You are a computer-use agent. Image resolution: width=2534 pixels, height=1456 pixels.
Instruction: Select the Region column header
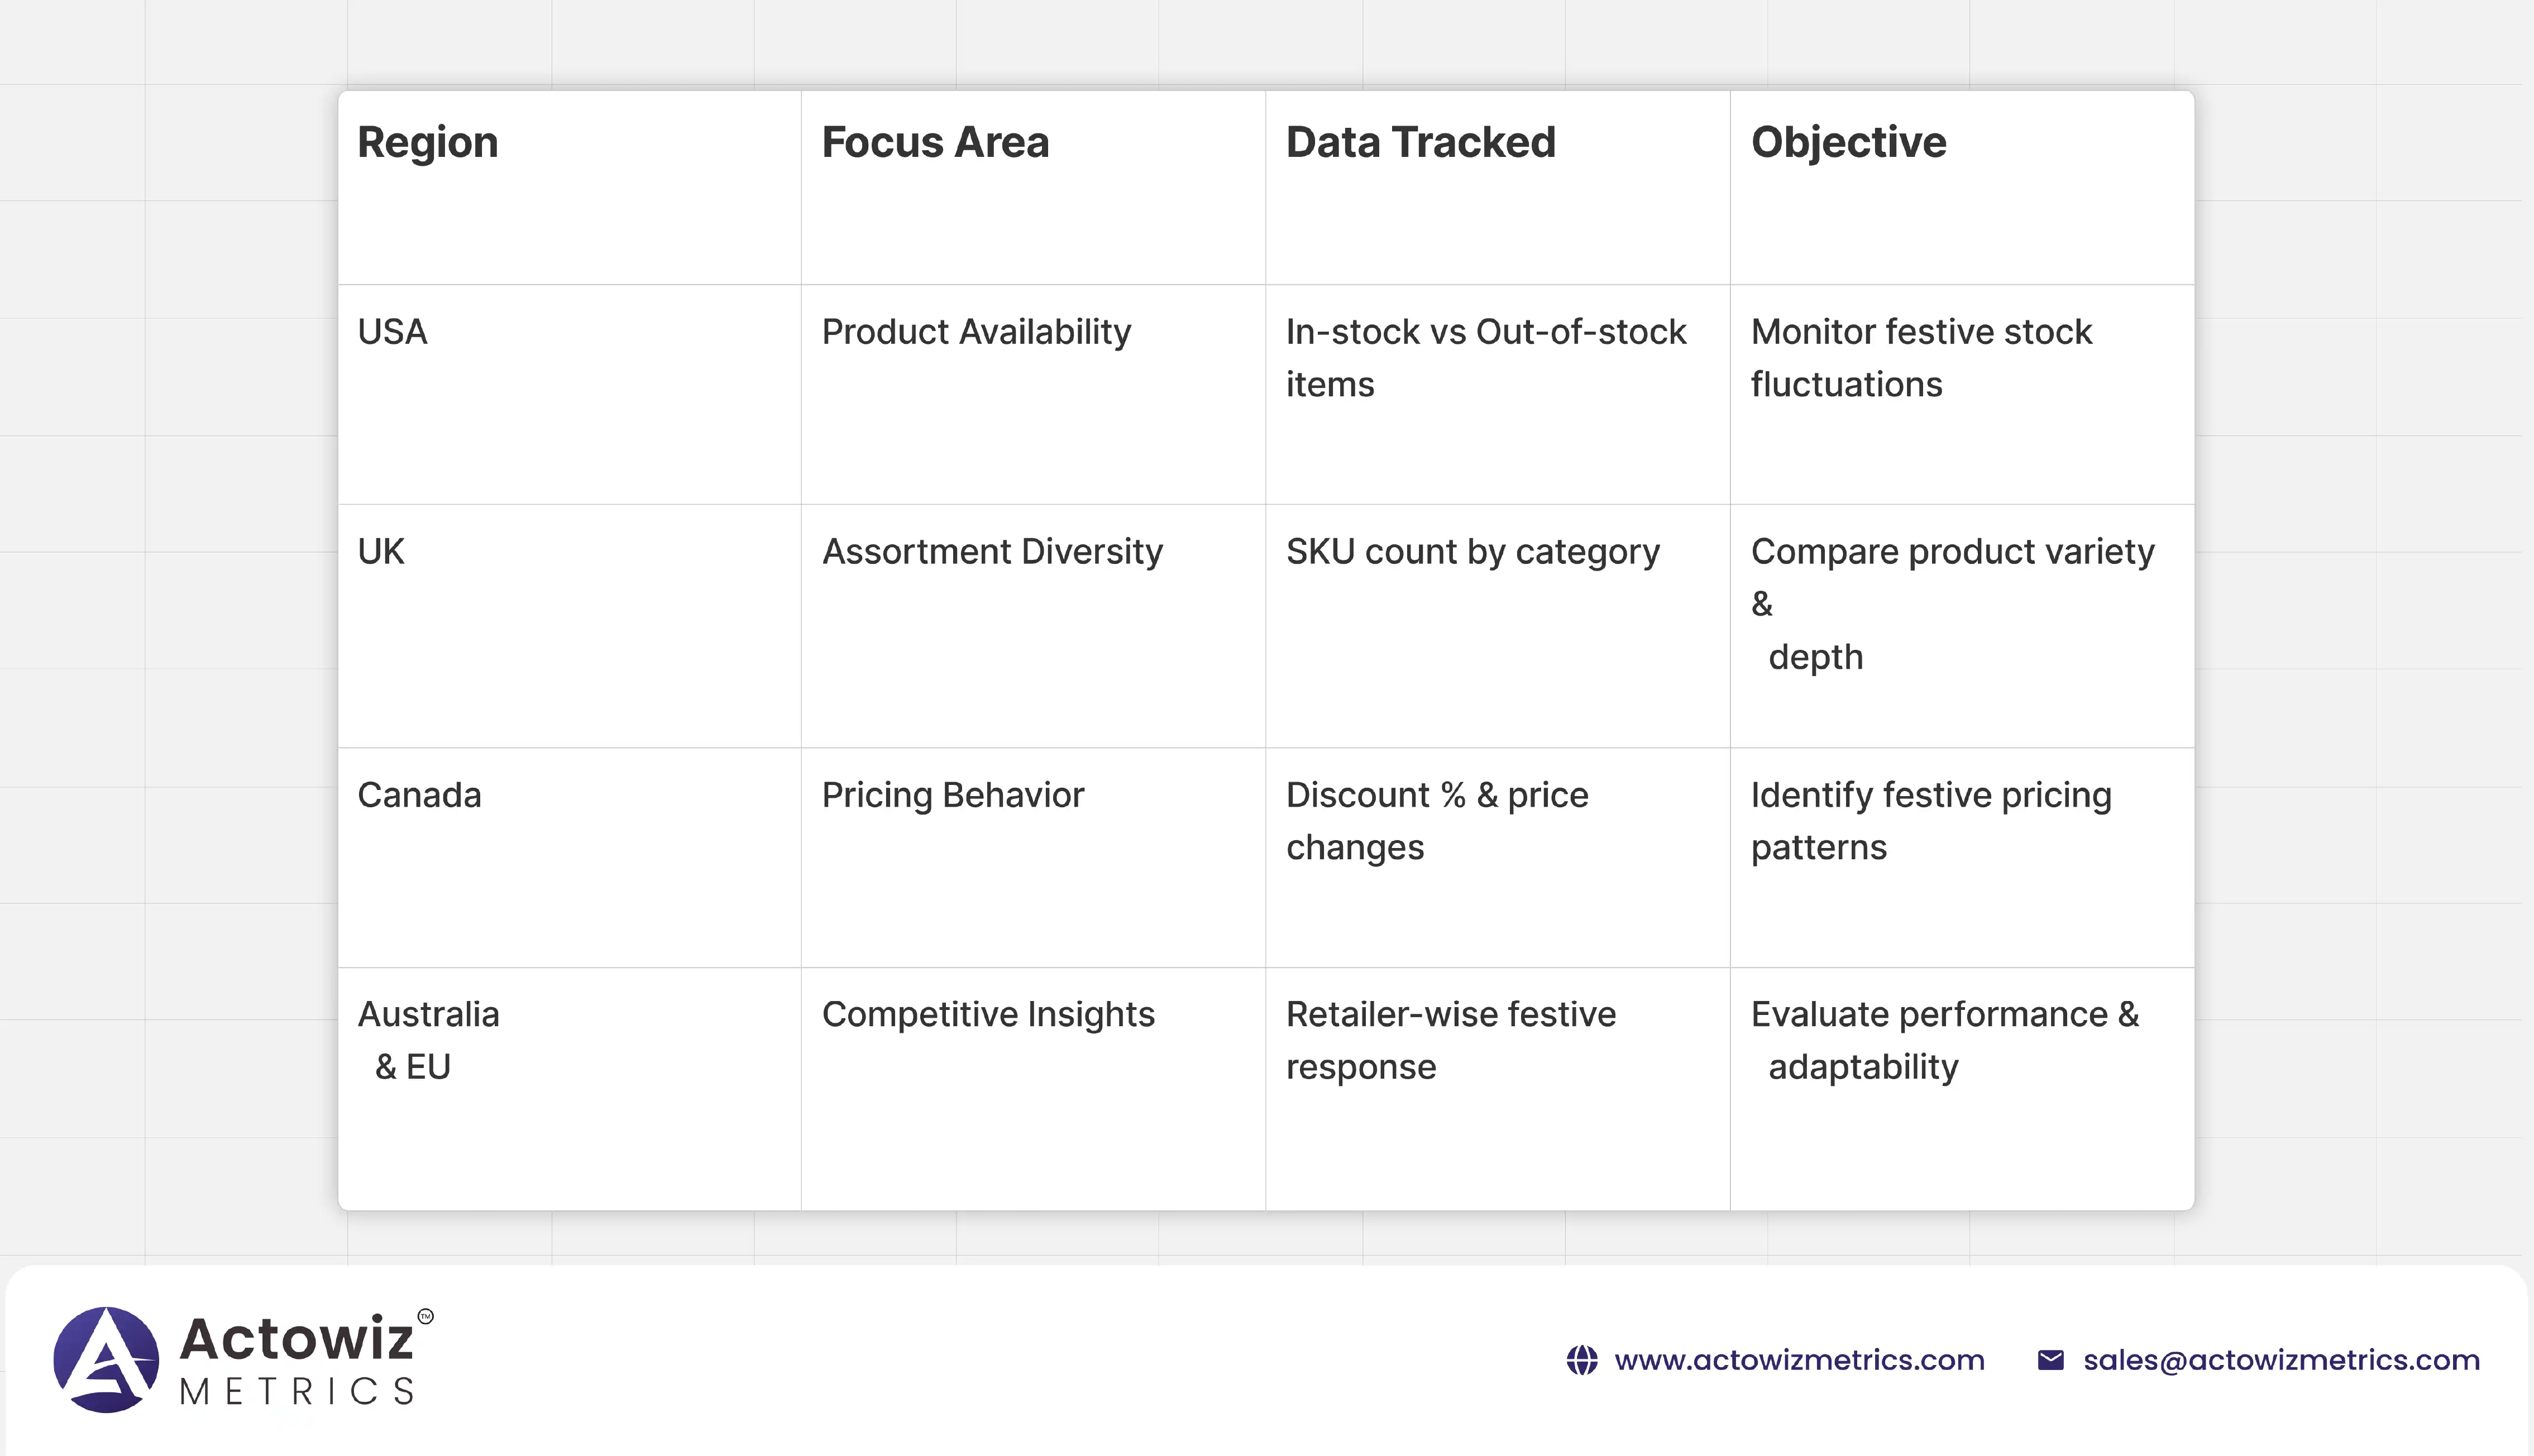click(x=428, y=142)
